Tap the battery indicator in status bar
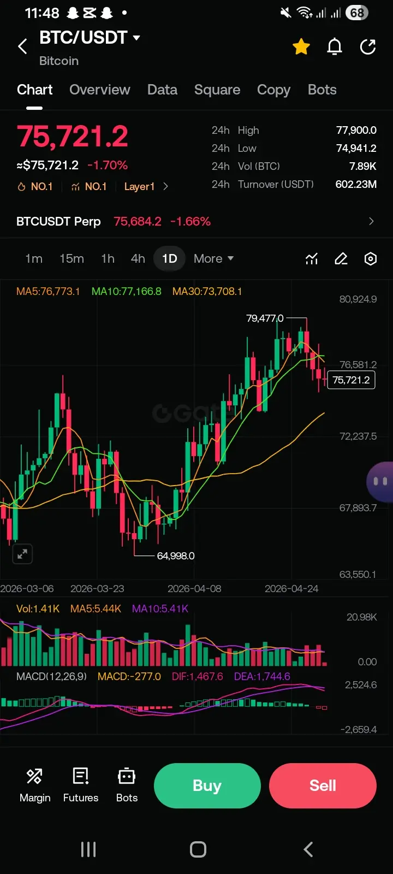 pyautogui.click(x=357, y=13)
